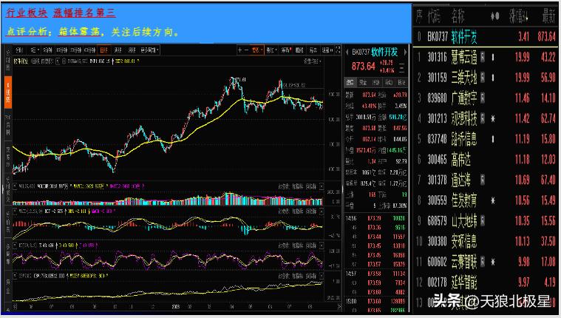The width and height of the screenshot is (561, 318).
Task: Go to previous sector using left arrow beside BK0737
Action: [347, 53]
